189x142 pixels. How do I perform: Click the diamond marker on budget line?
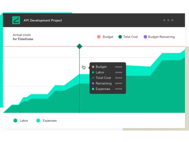pyautogui.click(x=79, y=46)
